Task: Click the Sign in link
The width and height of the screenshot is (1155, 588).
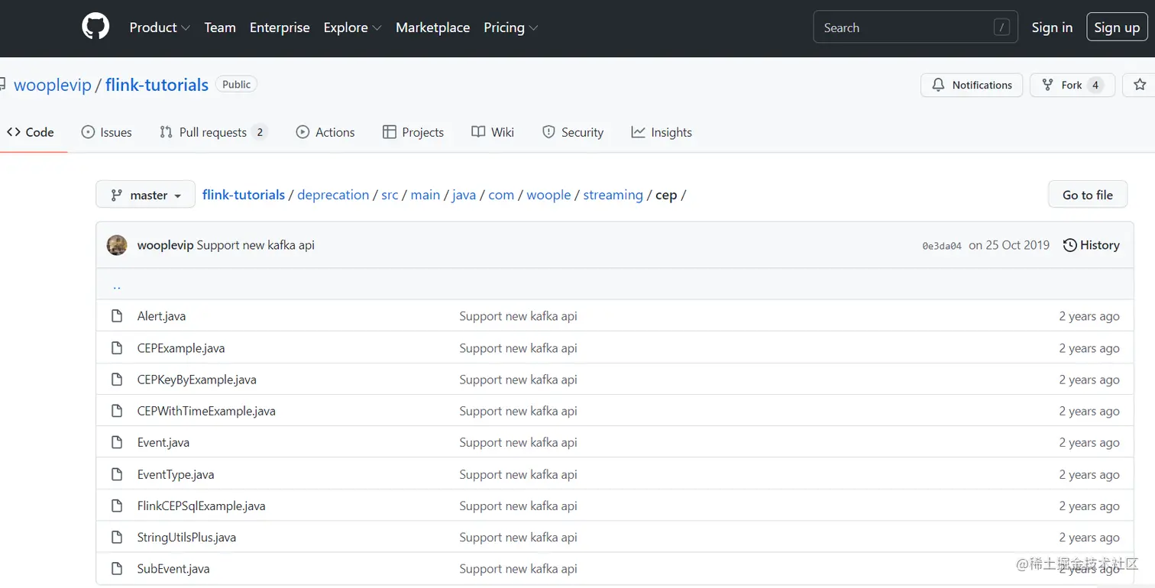Action: 1052,27
